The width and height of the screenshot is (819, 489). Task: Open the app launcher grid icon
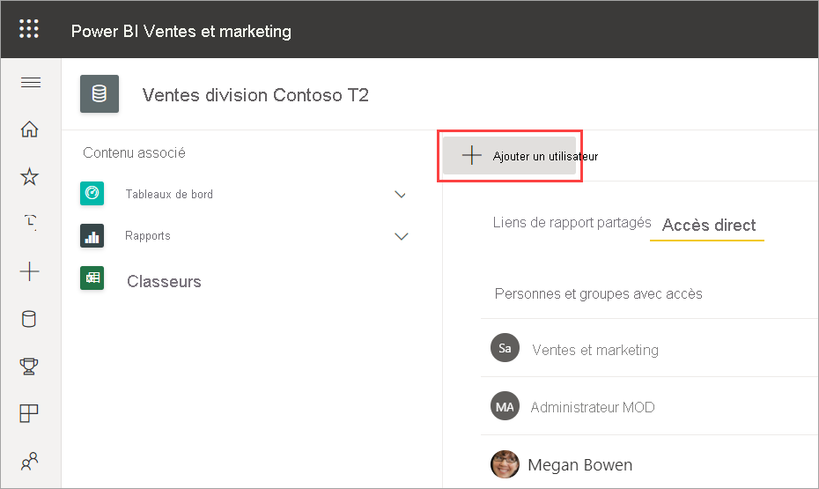tap(29, 29)
